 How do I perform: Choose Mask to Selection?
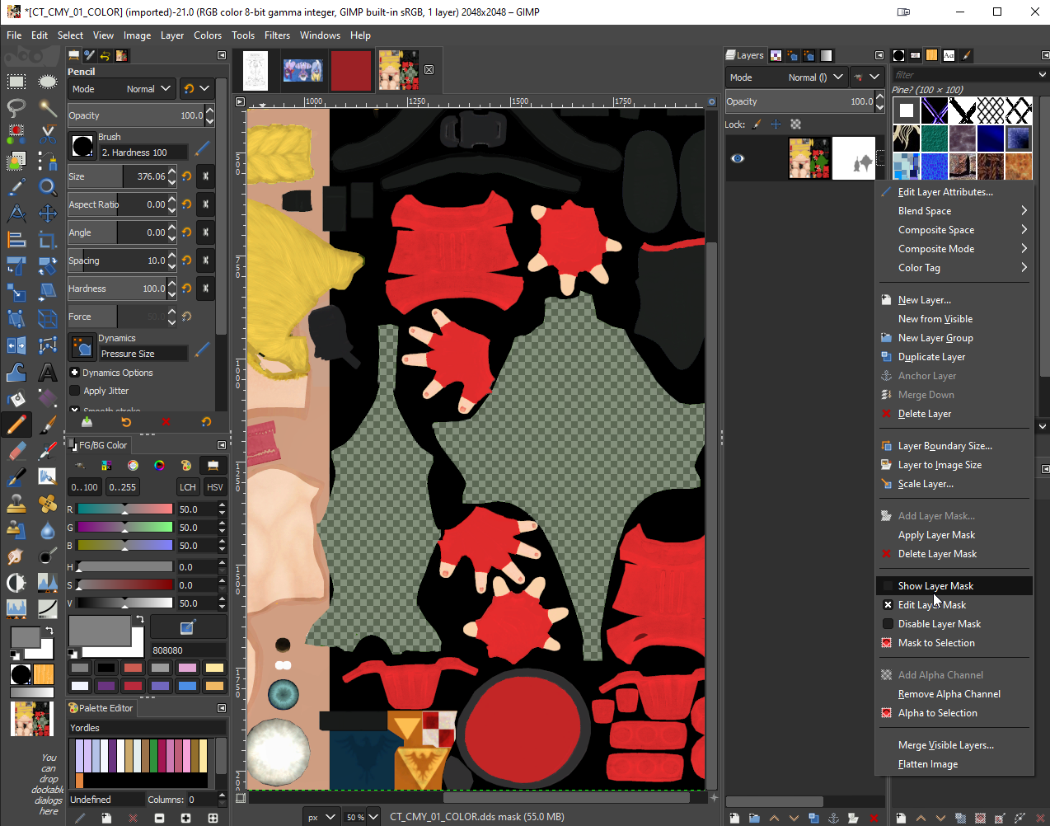(x=954, y=643)
